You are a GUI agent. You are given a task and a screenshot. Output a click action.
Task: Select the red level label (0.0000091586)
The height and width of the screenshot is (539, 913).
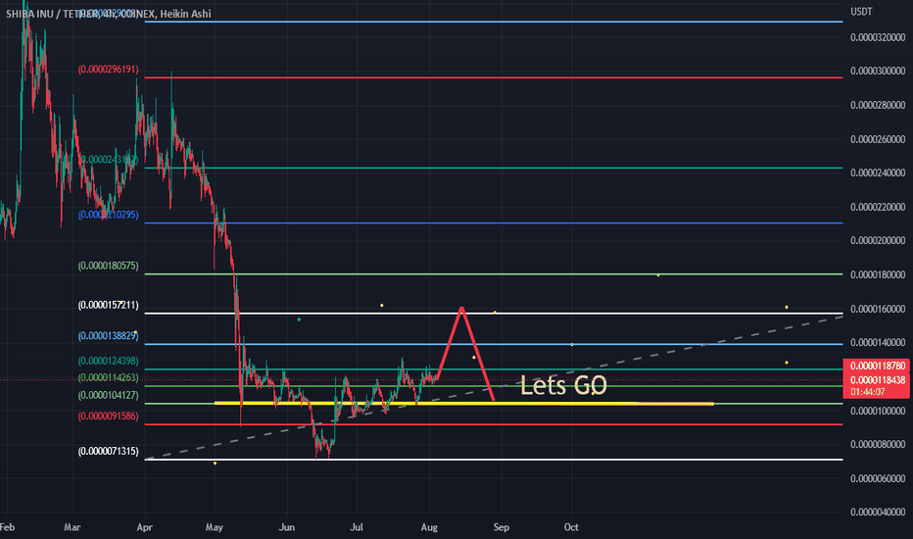pos(109,416)
